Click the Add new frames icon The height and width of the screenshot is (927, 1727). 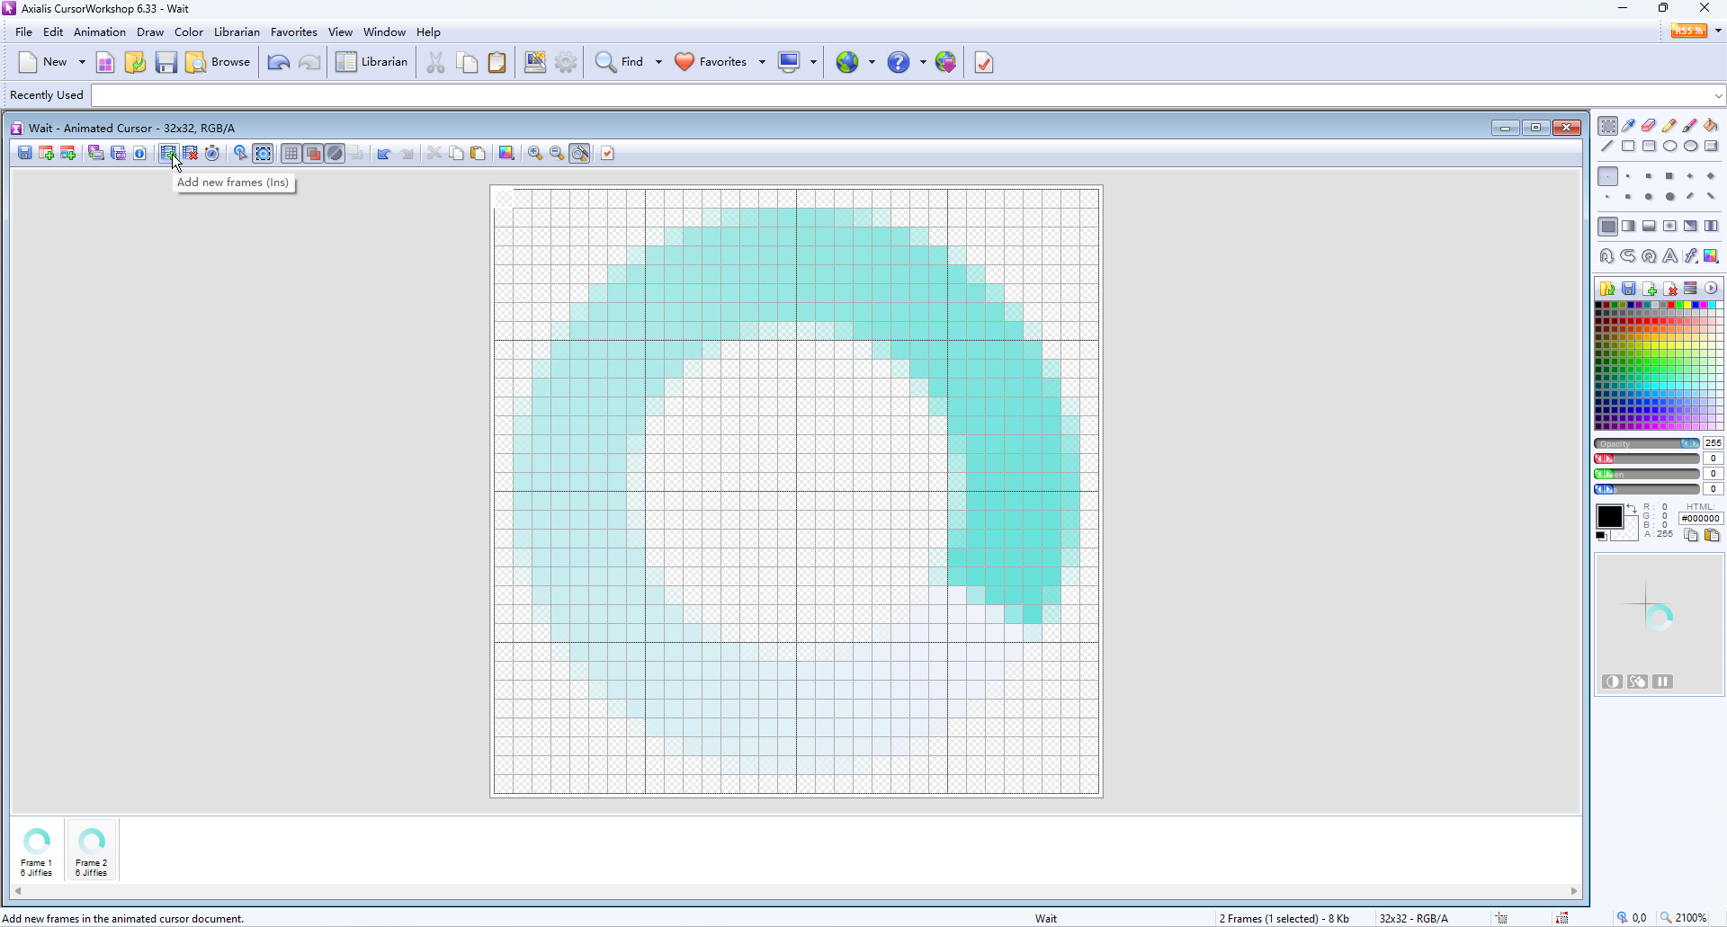pyautogui.click(x=168, y=154)
